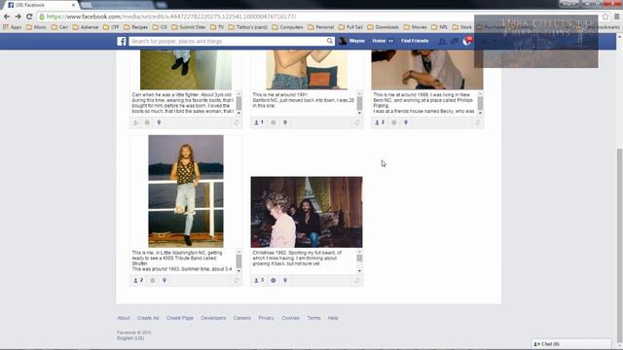The width and height of the screenshot is (623, 350).
Task: Click the browser forward arrow
Action: coord(18,17)
